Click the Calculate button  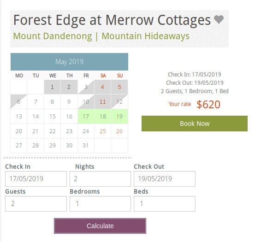tap(100, 226)
